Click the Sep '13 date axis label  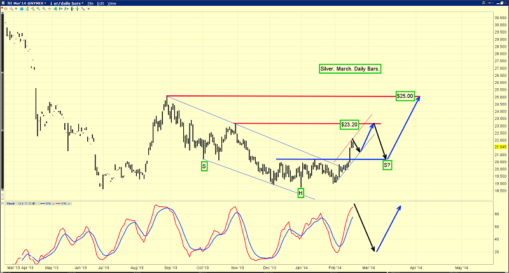point(171,268)
